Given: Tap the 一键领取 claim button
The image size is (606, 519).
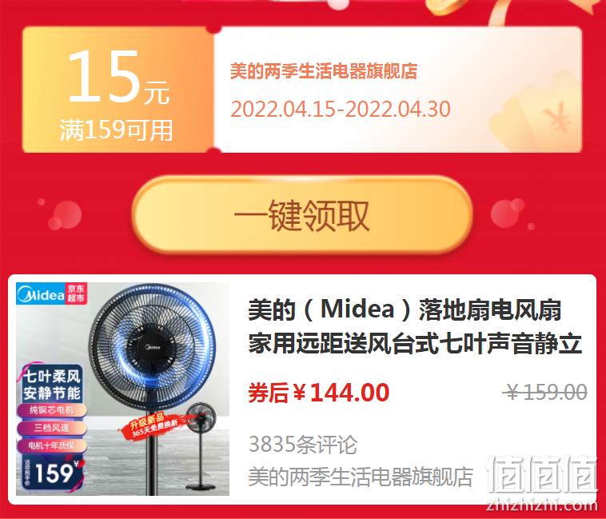Looking at the screenshot, I should tap(302, 215).
